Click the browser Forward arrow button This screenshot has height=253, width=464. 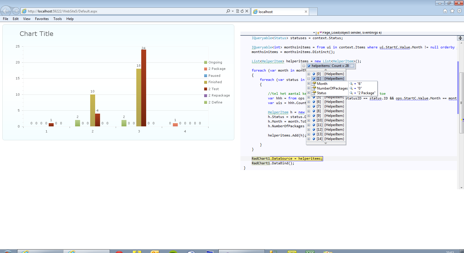[x=16, y=11]
